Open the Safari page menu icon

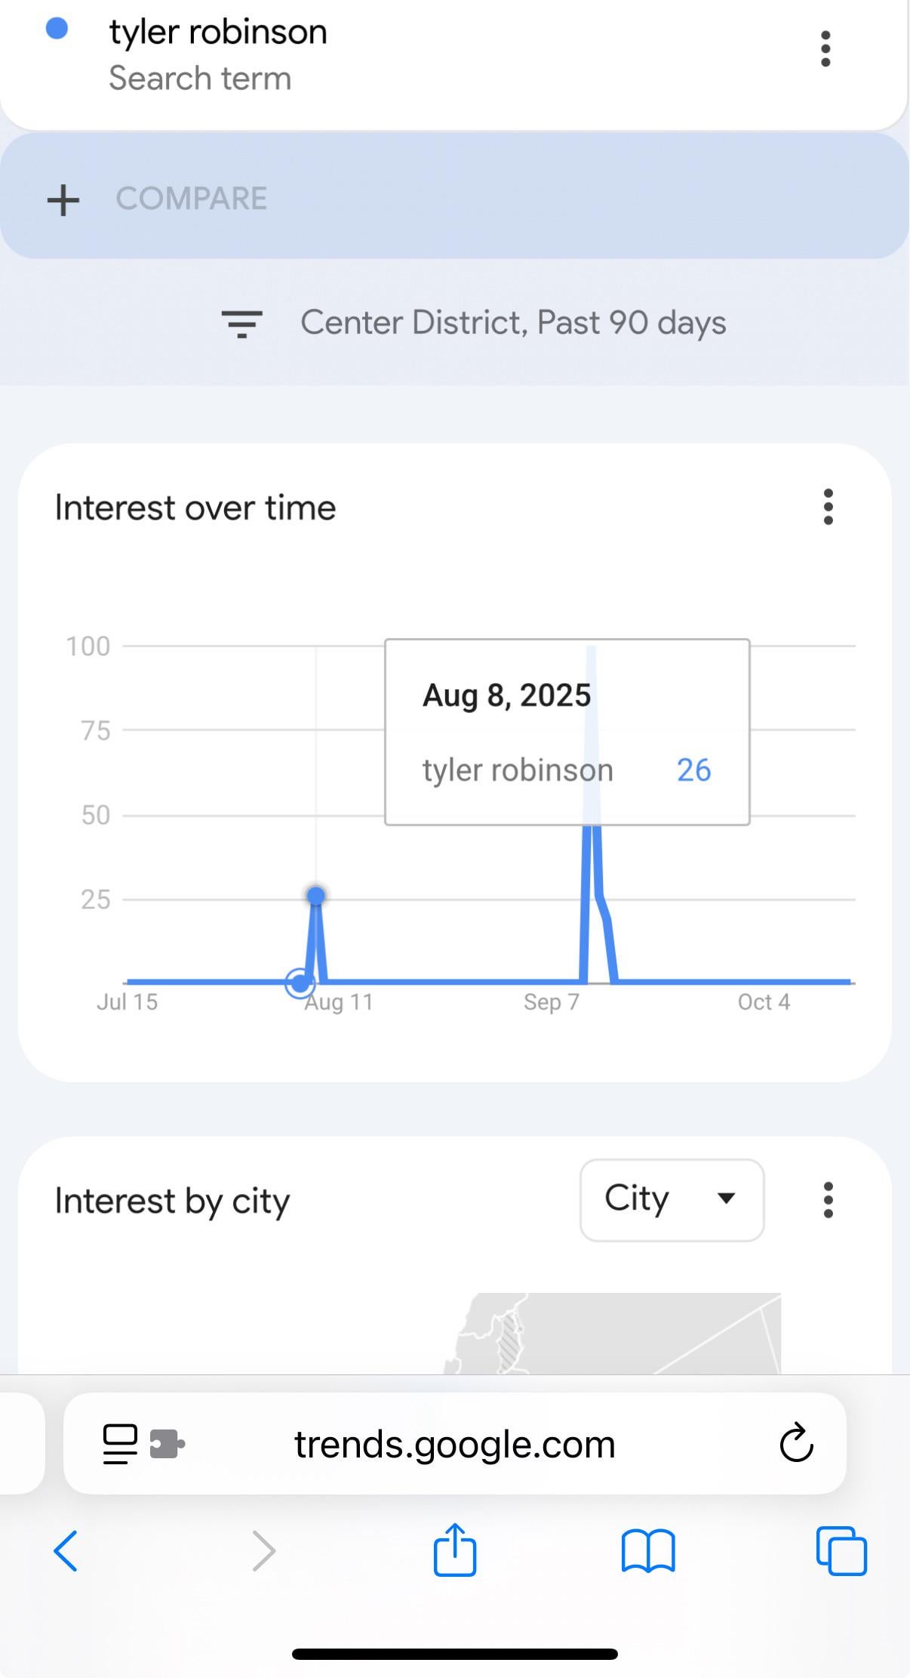point(120,1444)
